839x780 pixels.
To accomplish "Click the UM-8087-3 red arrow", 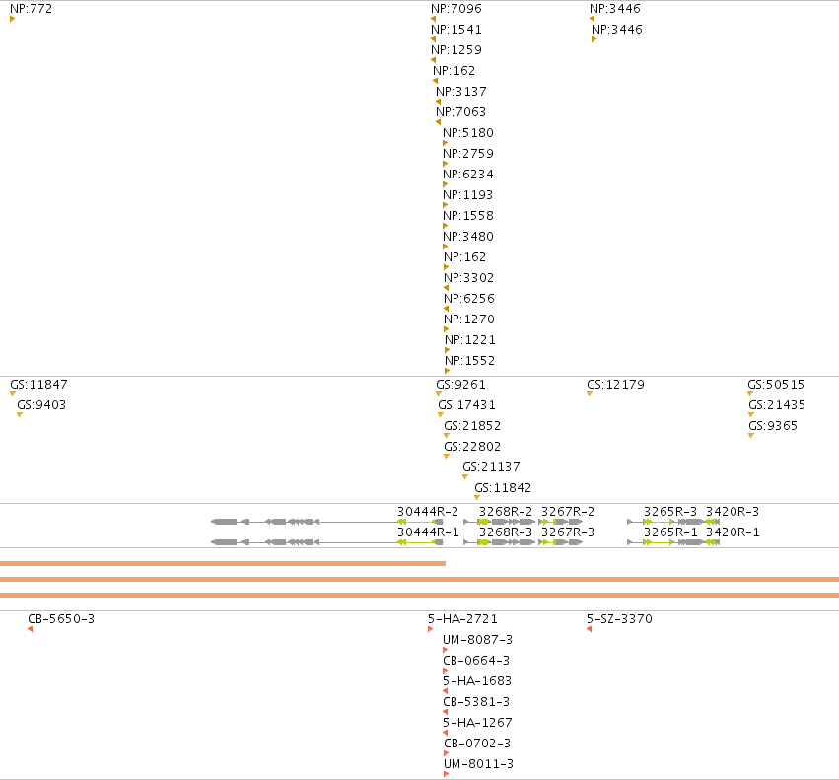I will [x=446, y=650].
